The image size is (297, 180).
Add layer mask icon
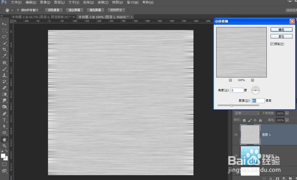277,178
